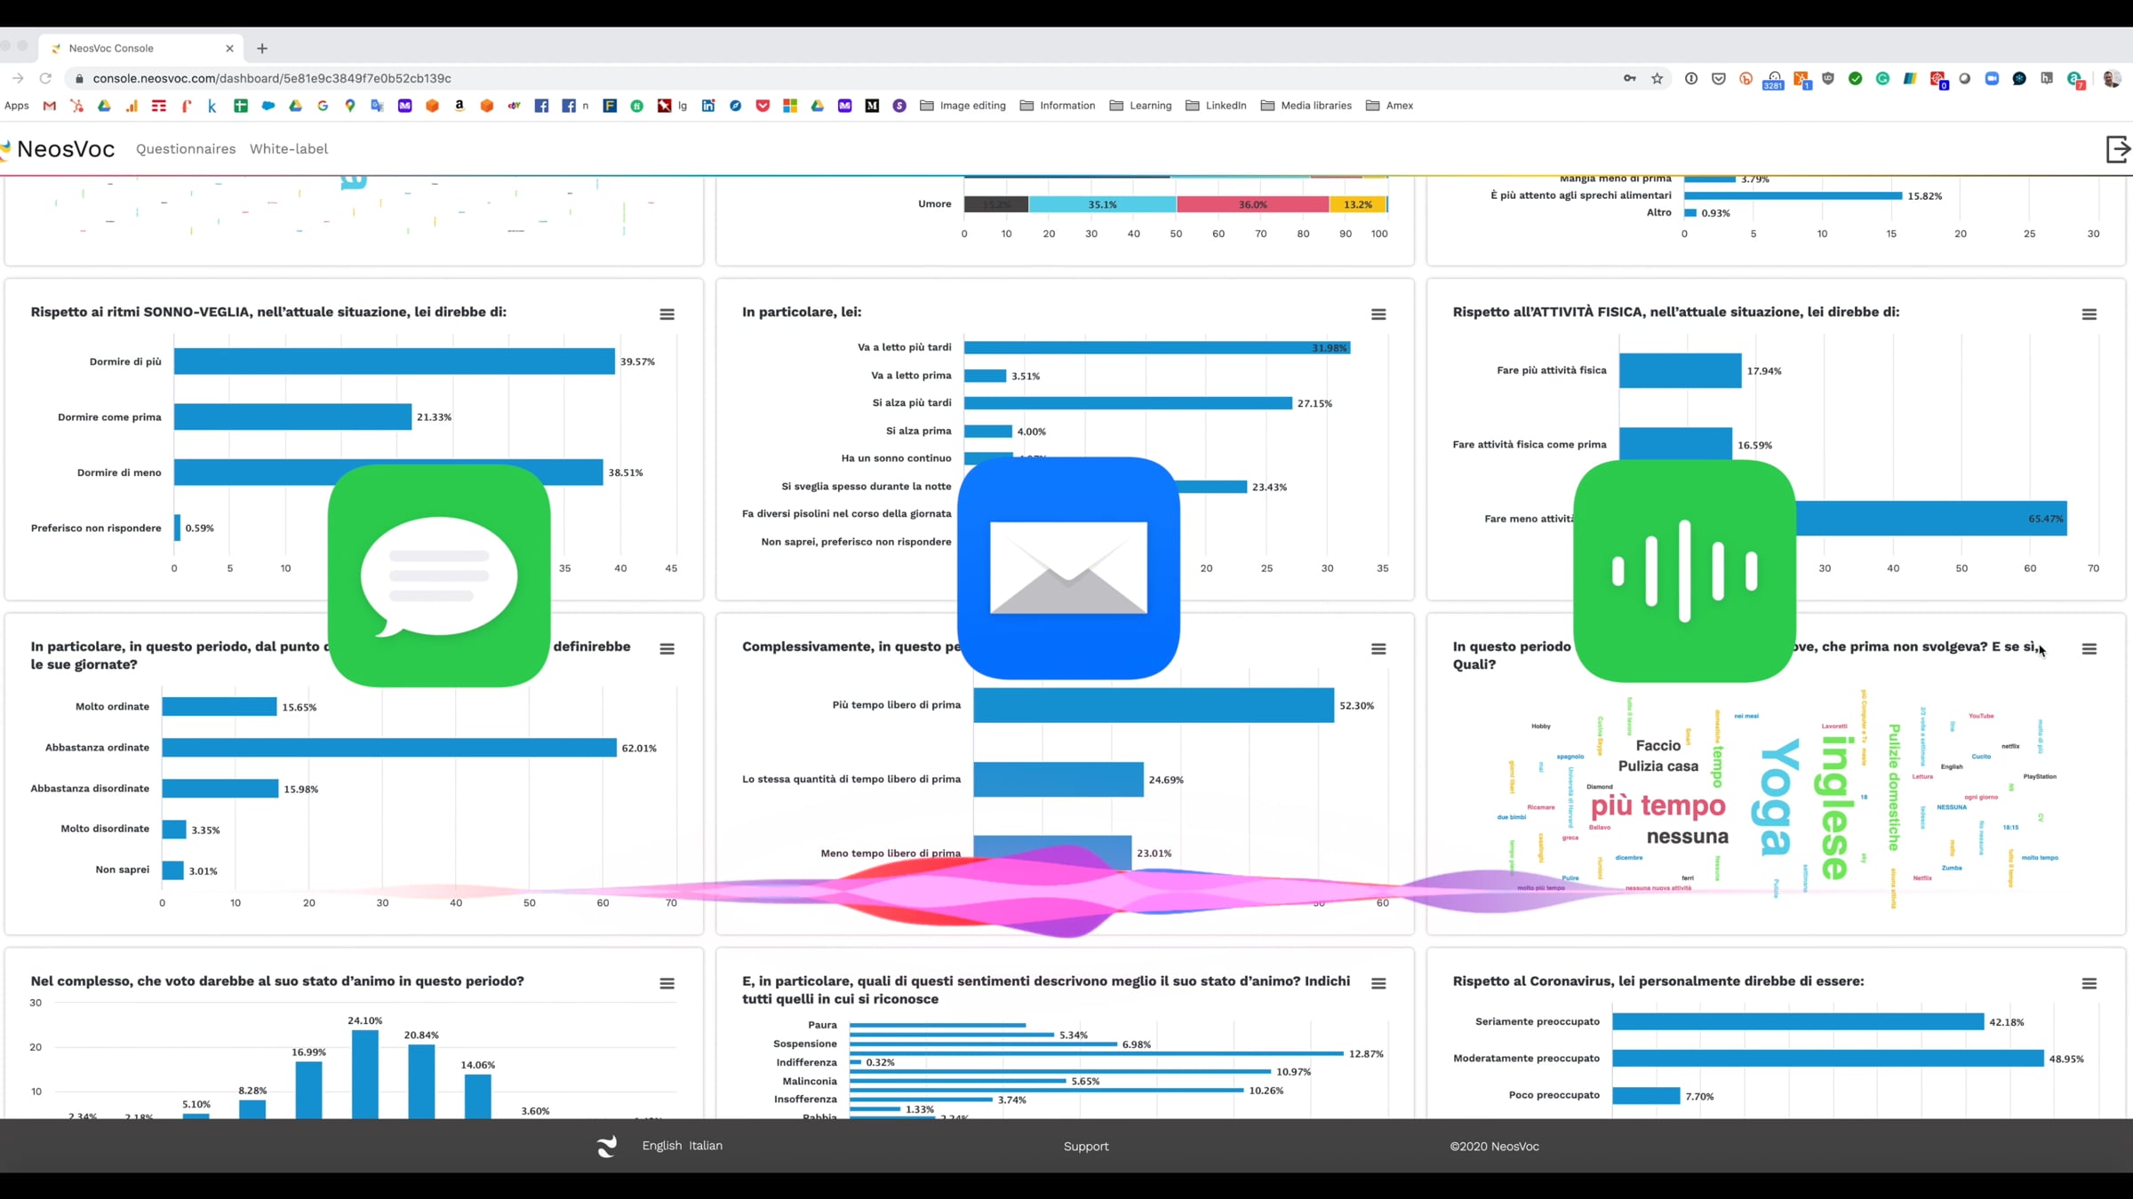Open the Pocket bookmark in bookmarks bar
Viewport: 2133px width, 1199px height.
coord(763,106)
